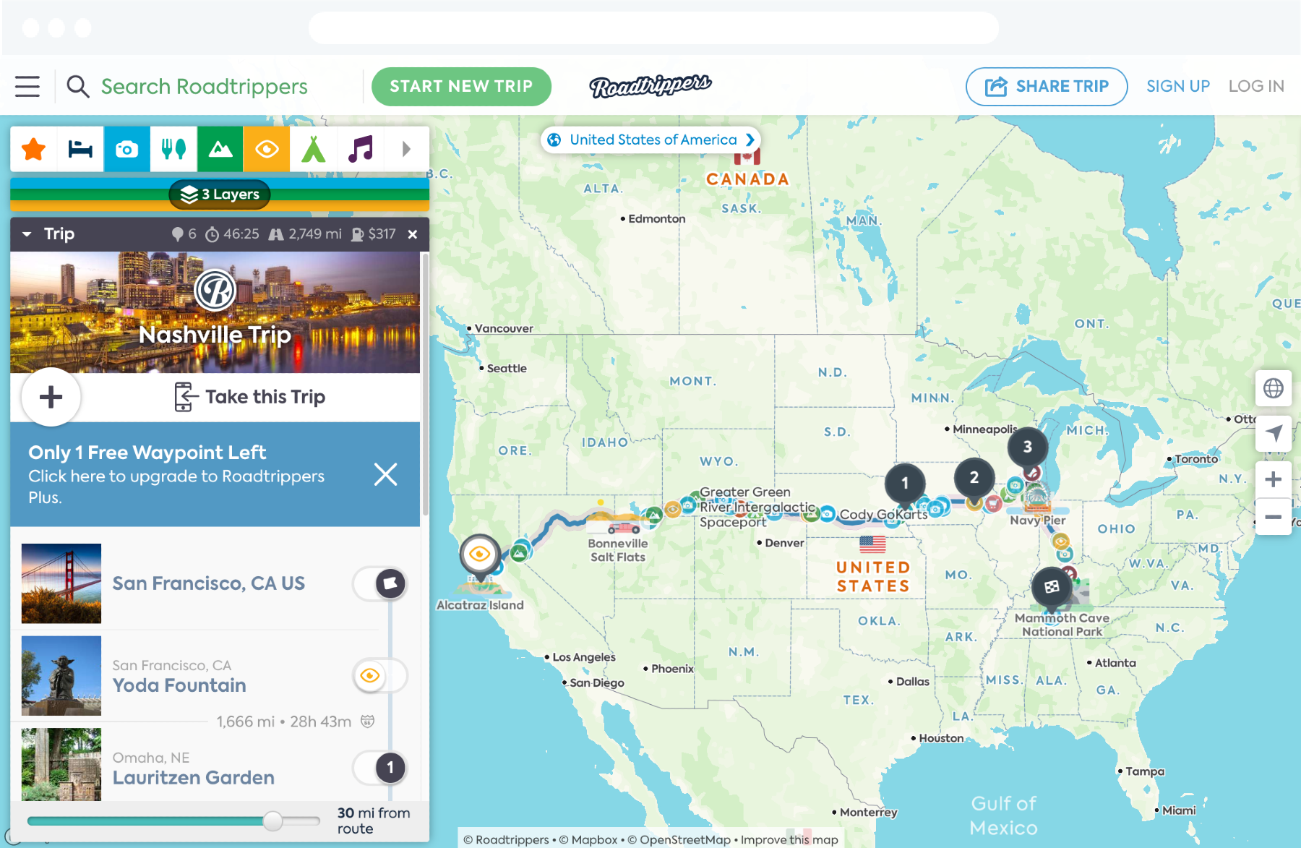The image size is (1301, 848).
Task: Click the Alcatraz Island eye pin
Action: pos(480,554)
